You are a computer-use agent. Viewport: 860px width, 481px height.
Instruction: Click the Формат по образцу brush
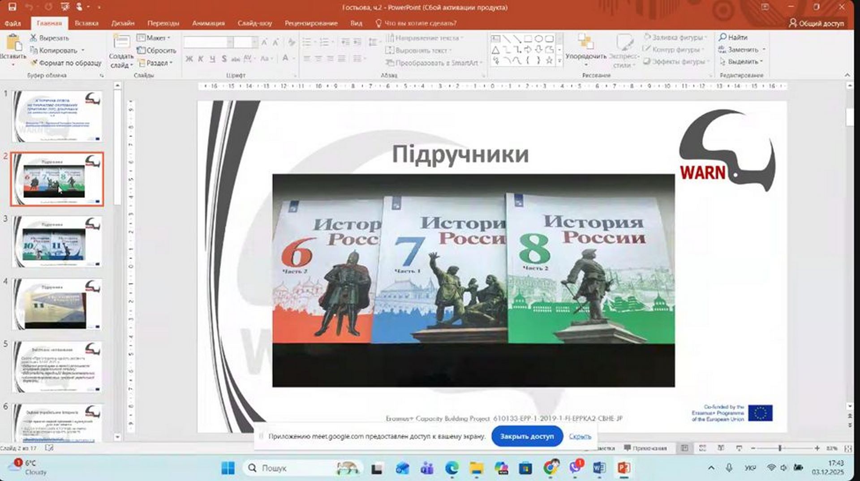[x=34, y=63]
